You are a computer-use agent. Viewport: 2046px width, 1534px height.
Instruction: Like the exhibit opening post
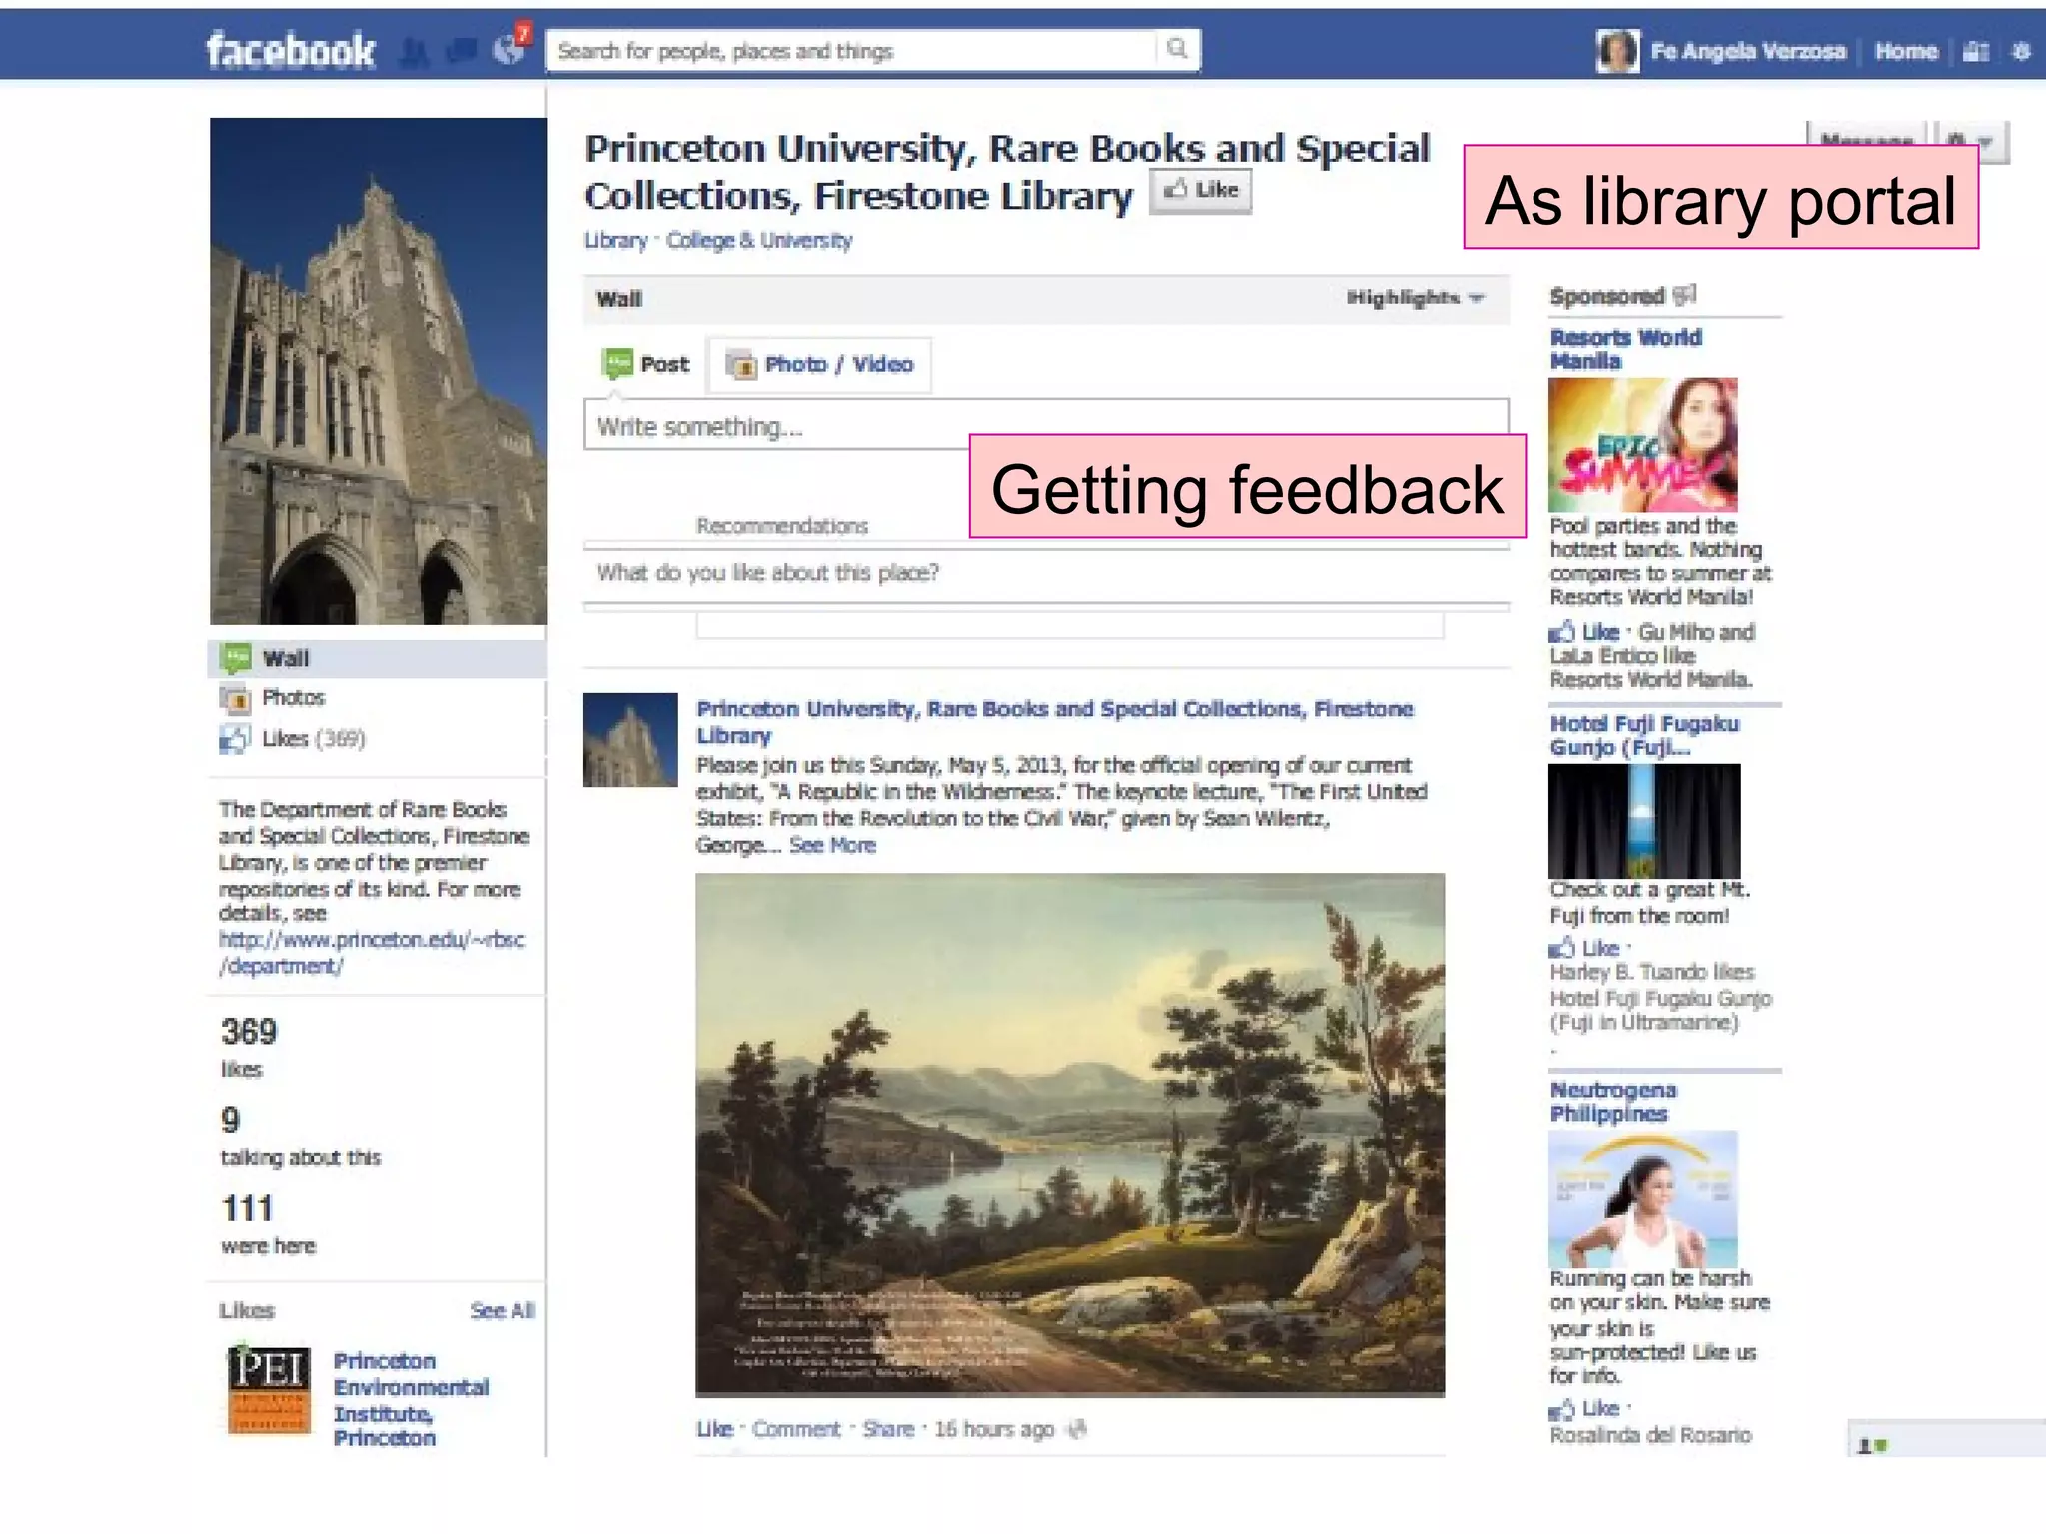(714, 1430)
